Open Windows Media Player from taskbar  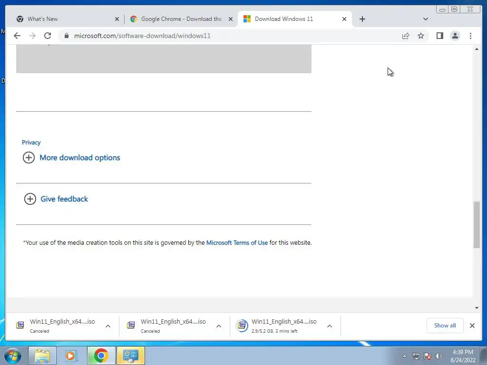[x=71, y=355]
